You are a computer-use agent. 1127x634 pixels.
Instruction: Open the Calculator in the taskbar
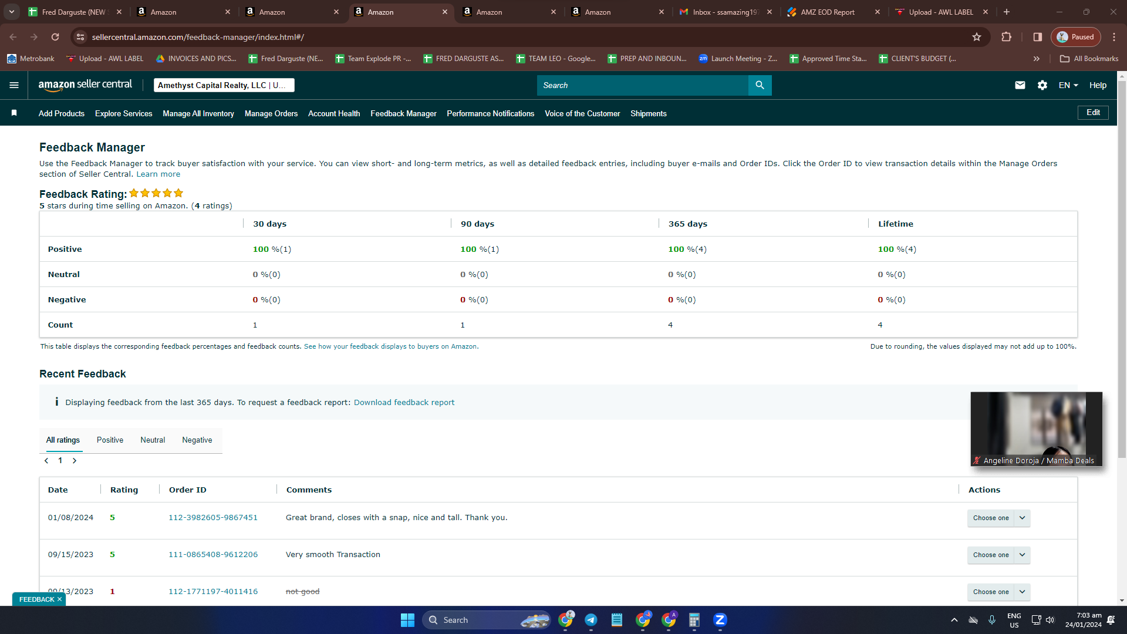694,620
